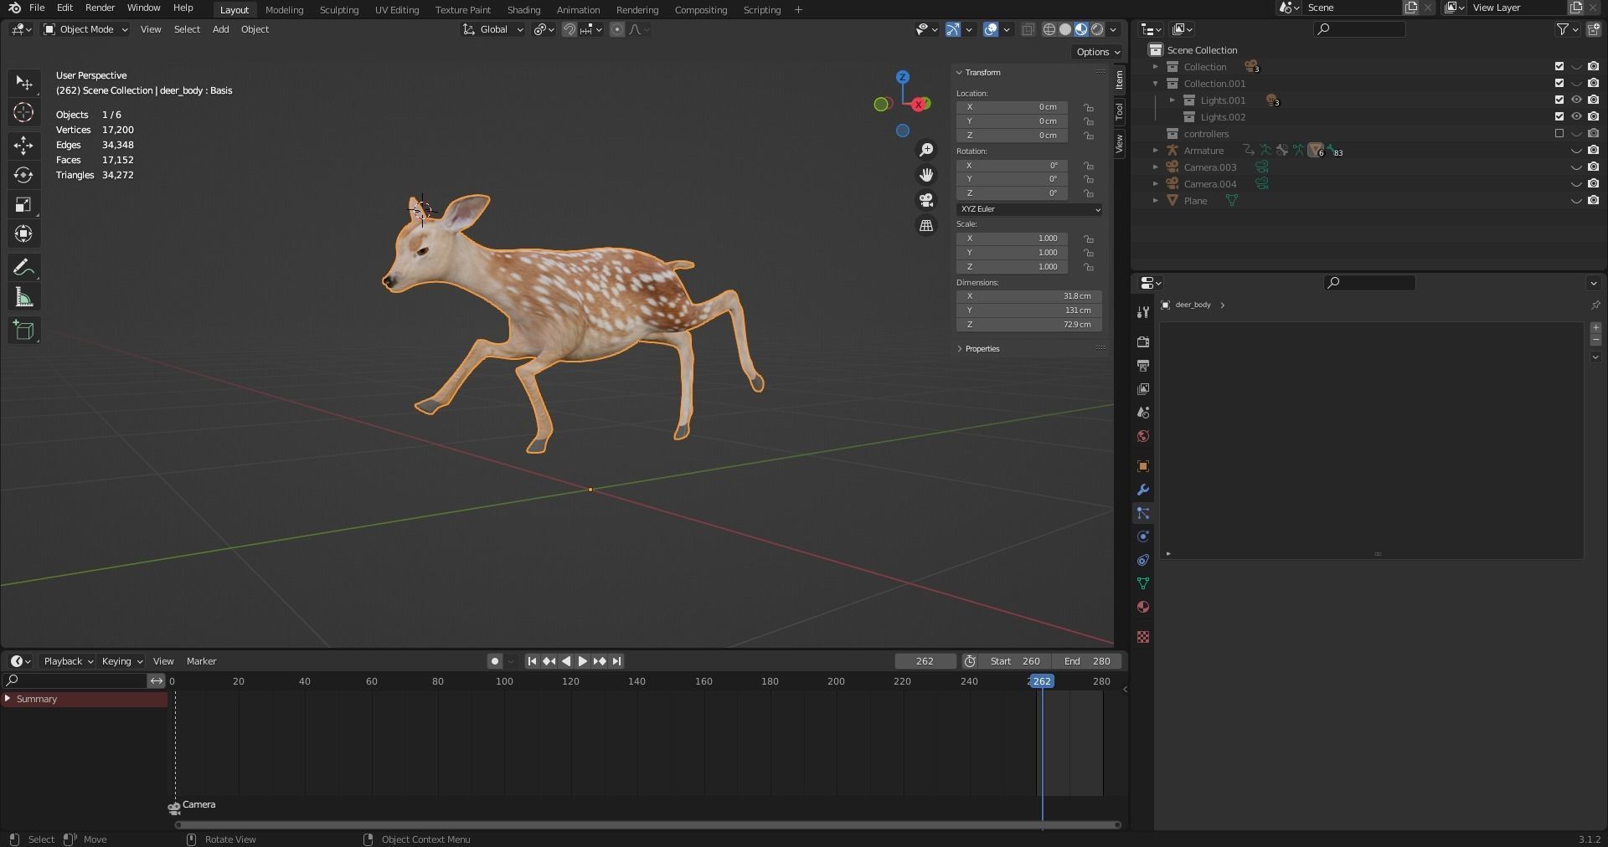Toggle Lights.002 visibility eye icon

tap(1576, 116)
